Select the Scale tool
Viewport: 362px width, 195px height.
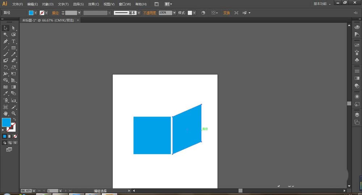(x=14, y=67)
